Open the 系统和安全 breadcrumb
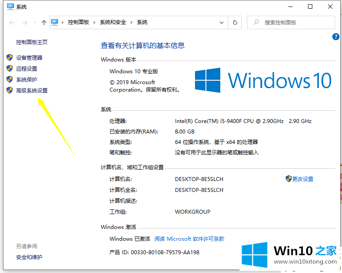This screenshot has width=342, height=273. (113, 22)
